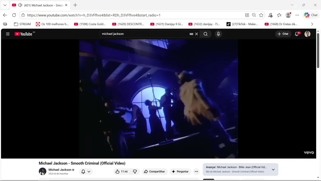Open the Os 100 melhores bookmark
321x181 pixels.
pos(52,24)
